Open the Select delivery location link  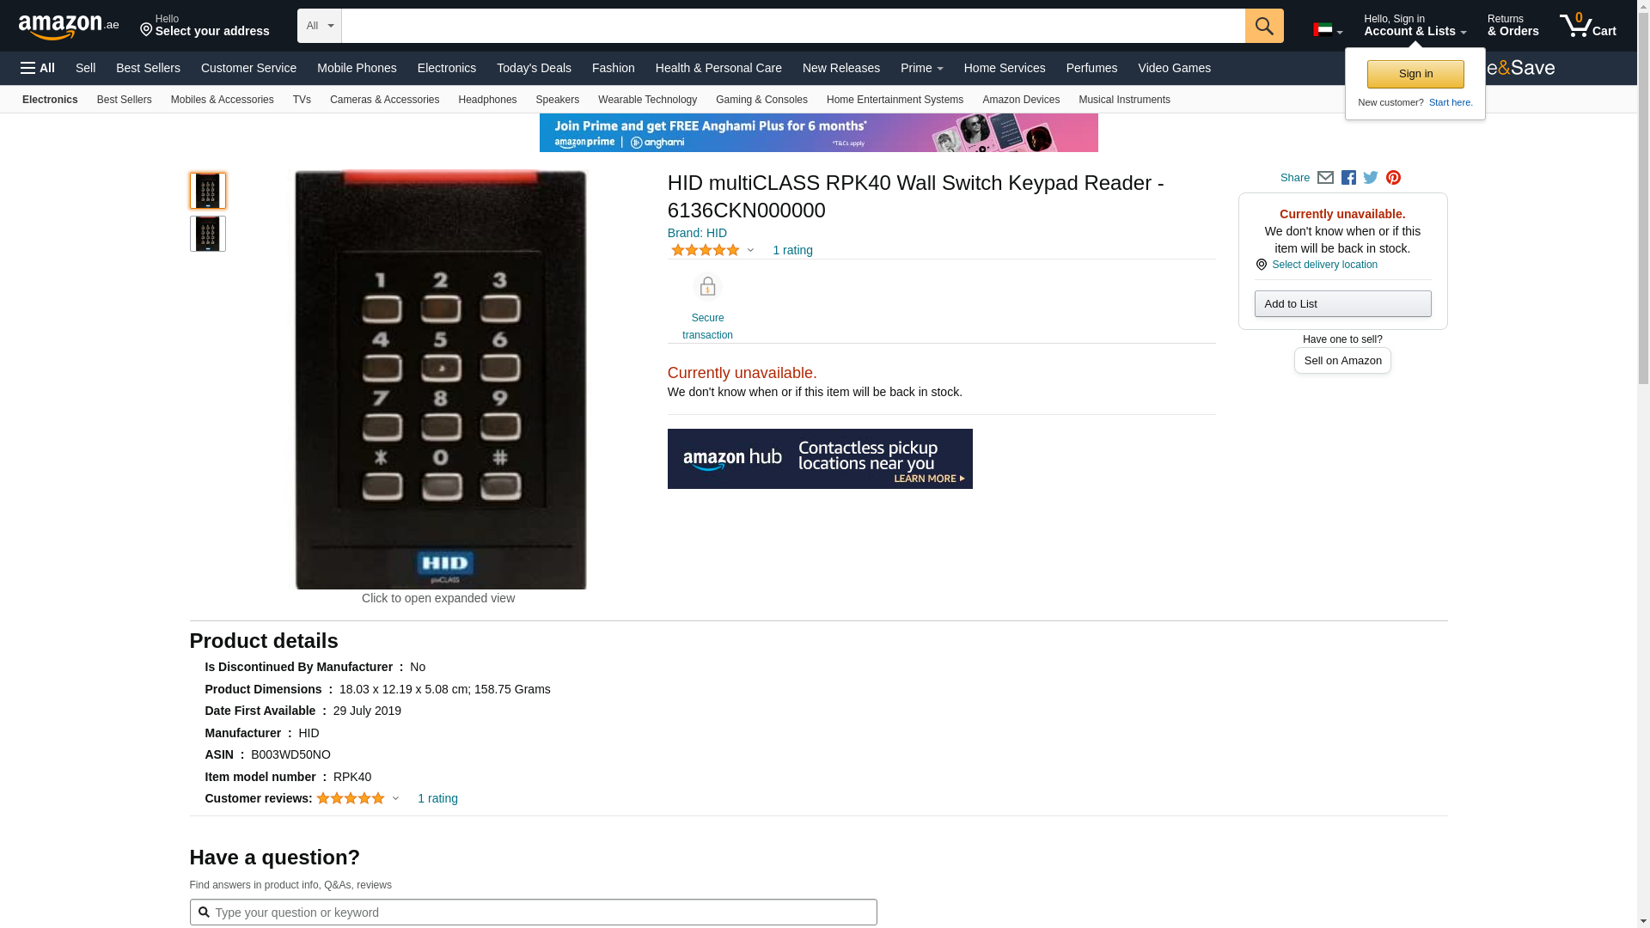point(1324,265)
